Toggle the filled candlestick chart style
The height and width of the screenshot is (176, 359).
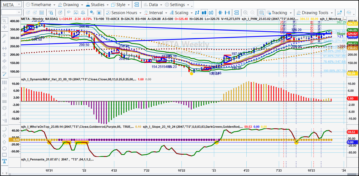pyautogui.click(x=204, y=13)
